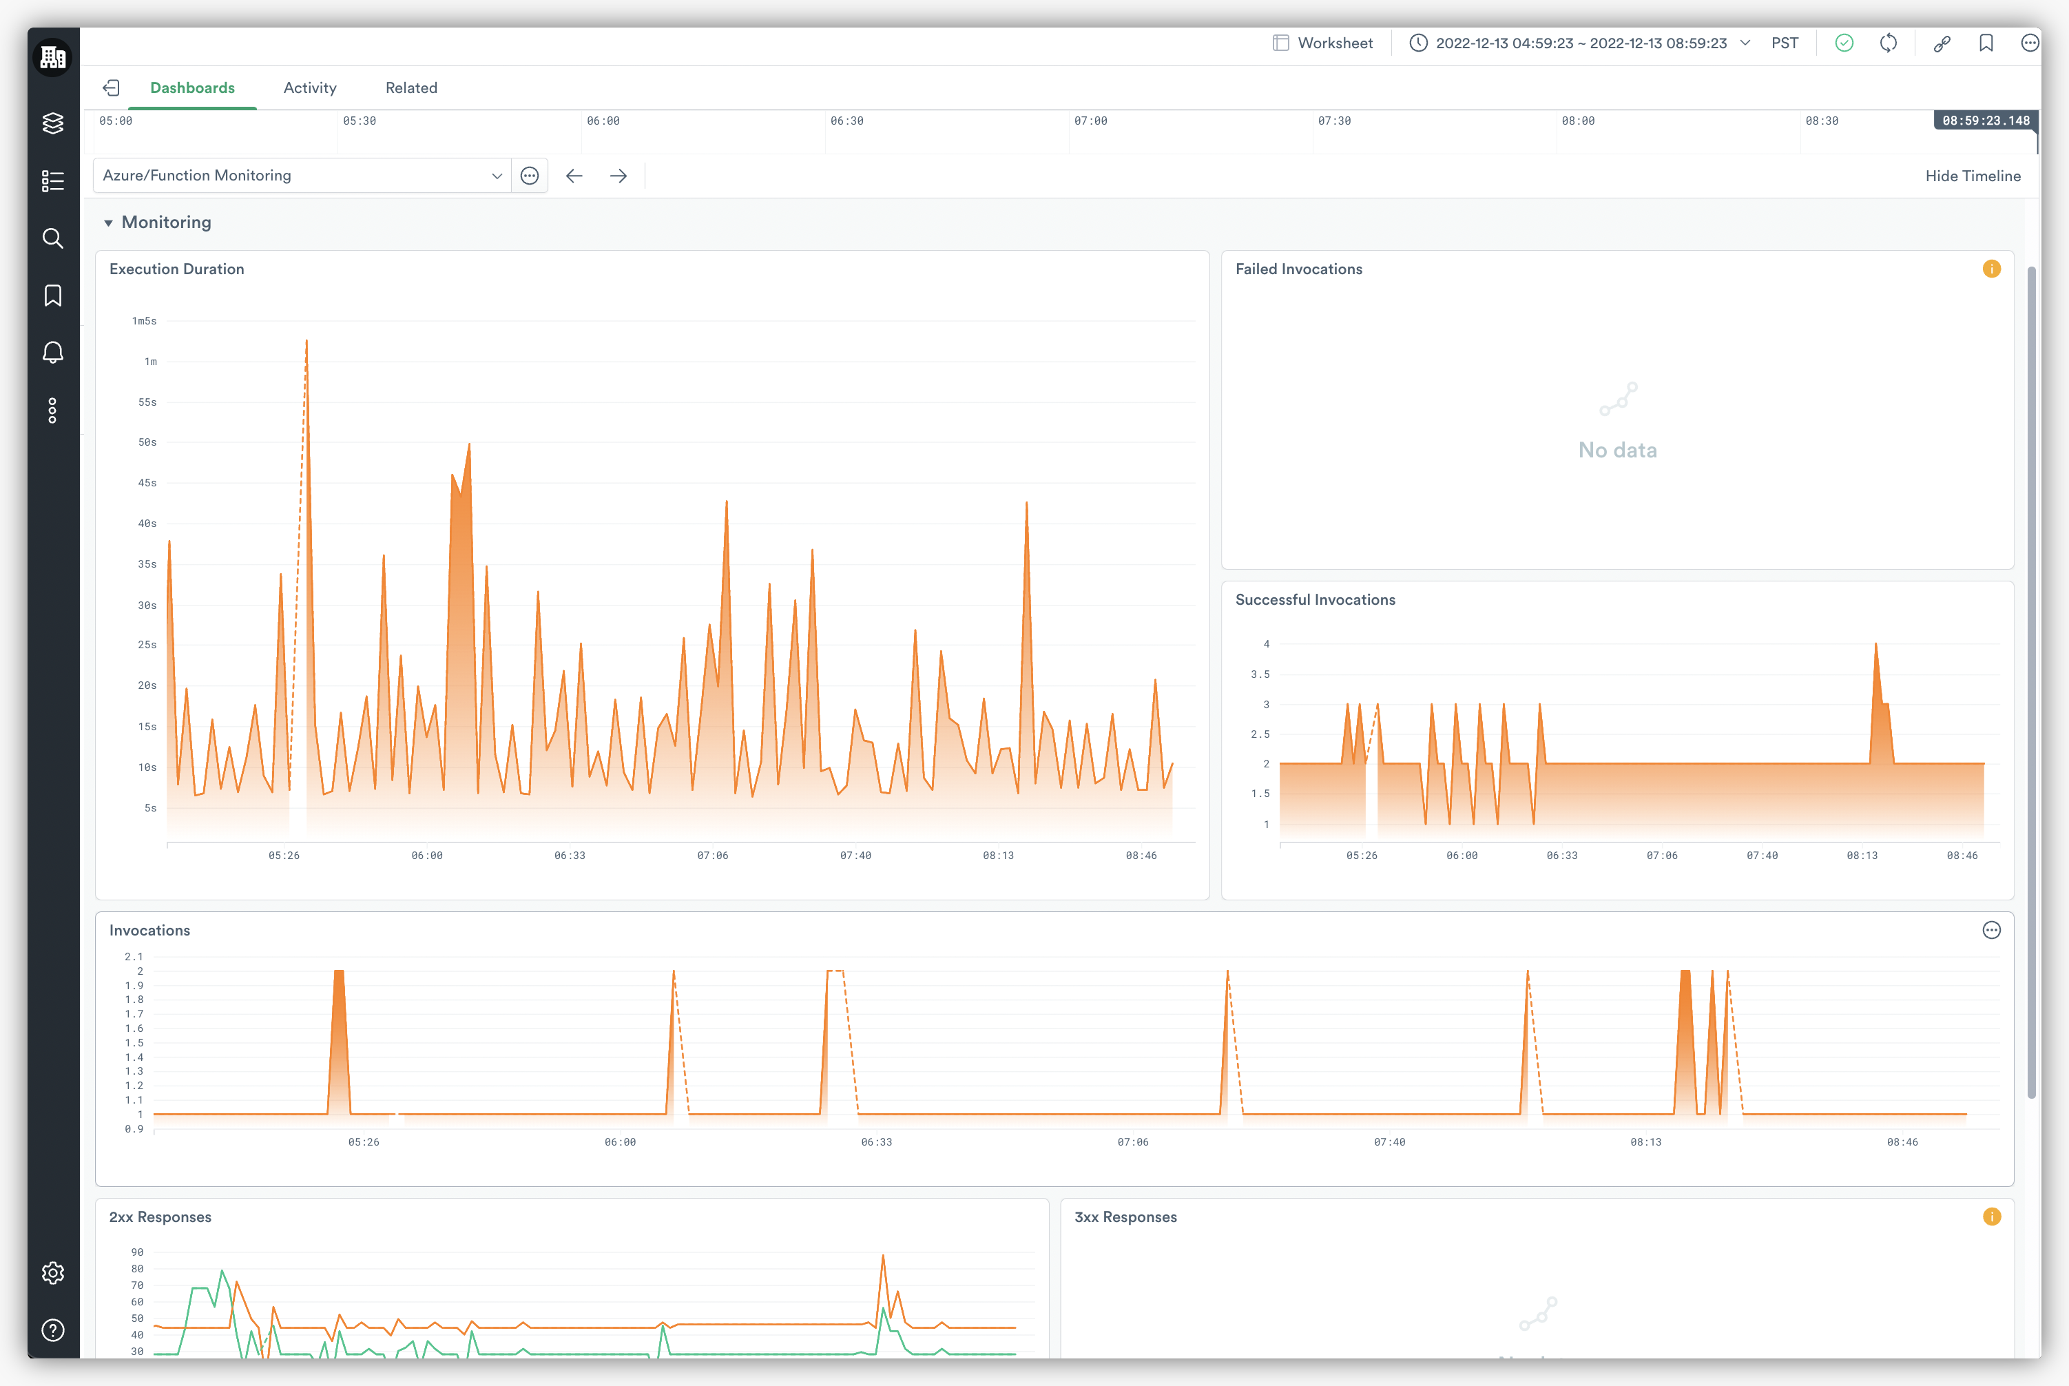Click the 08:59:23.148 timeline marker

(x=1986, y=121)
